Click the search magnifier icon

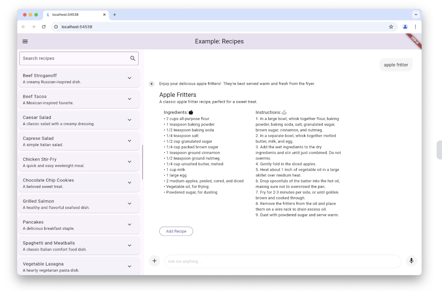click(x=133, y=58)
